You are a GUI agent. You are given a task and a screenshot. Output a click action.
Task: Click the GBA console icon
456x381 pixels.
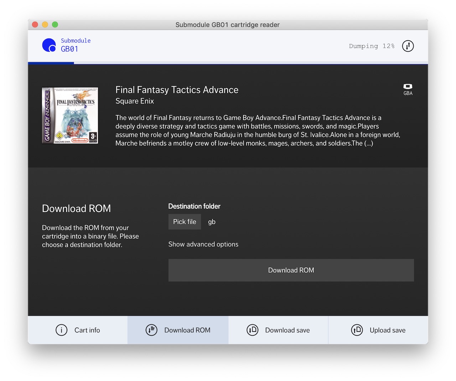pyautogui.click(x=408, y=86)
